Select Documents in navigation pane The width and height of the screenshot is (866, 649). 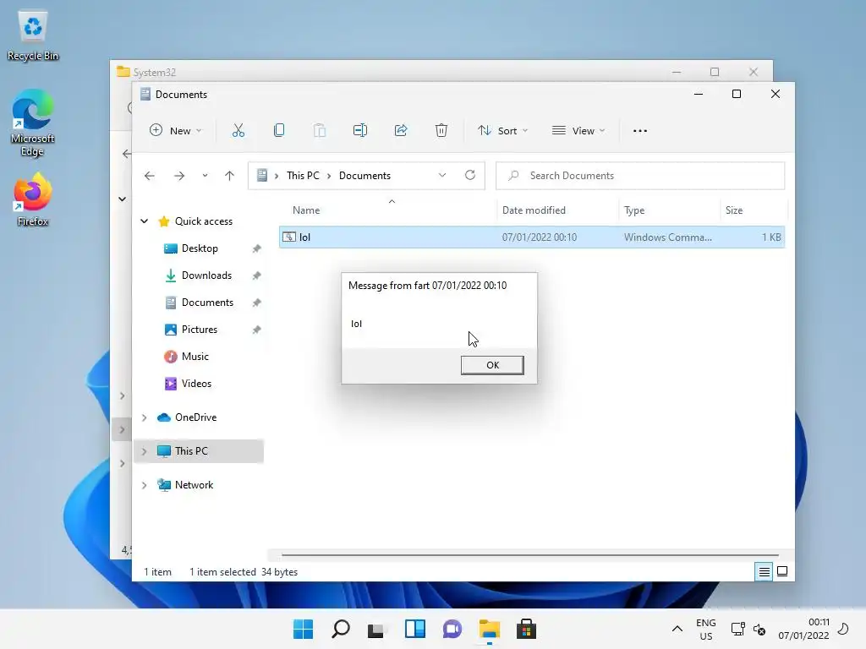click(x=207, y=303)
